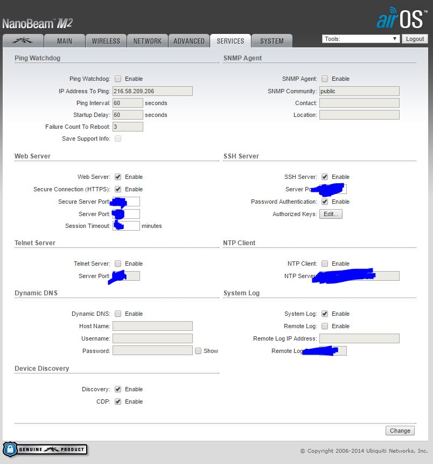Click the Change button
Image resolution: width=433 pixels, height=464 pixels.
(400, 431)
